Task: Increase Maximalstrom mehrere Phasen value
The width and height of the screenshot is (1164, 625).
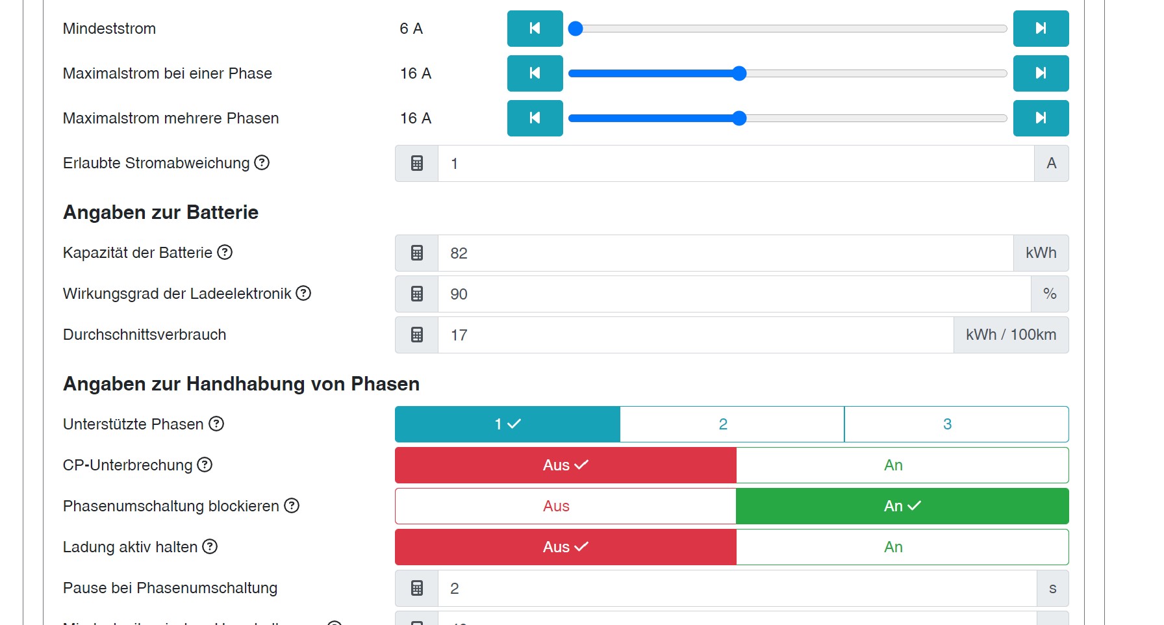Action: point(1041,118)
